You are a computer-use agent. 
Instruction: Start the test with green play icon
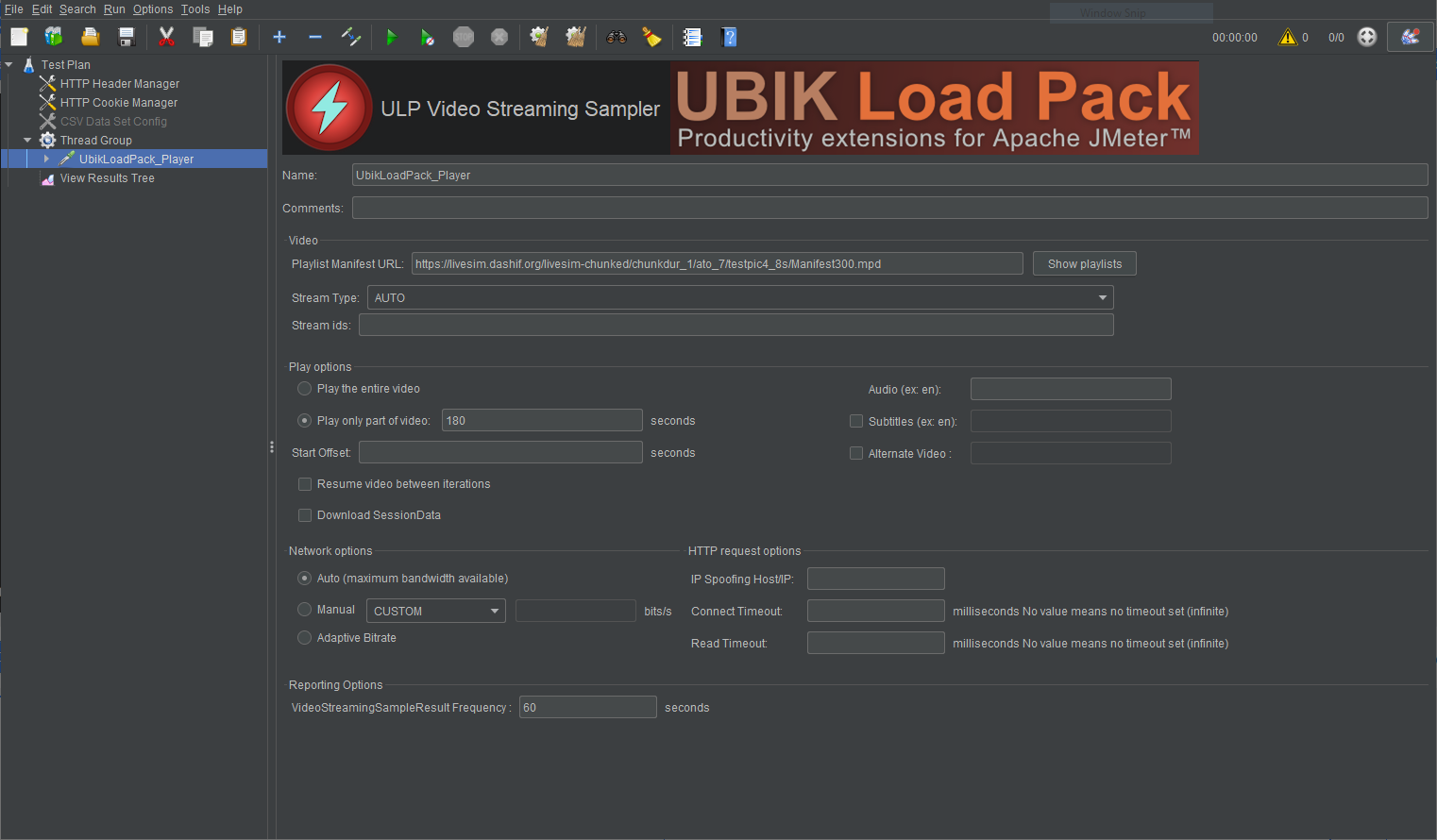point(392,37)
